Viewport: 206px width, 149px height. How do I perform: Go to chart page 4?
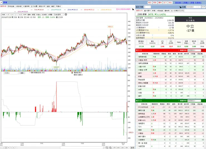point(8,148)
